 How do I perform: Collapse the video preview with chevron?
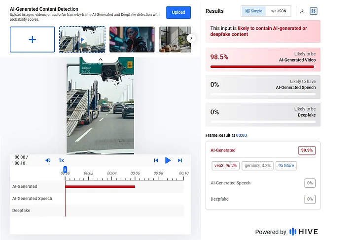click(x=100, y=59)
